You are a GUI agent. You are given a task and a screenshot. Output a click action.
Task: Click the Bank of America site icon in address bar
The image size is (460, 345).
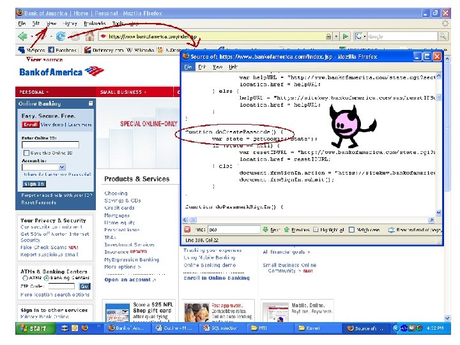tap(103, 36)
